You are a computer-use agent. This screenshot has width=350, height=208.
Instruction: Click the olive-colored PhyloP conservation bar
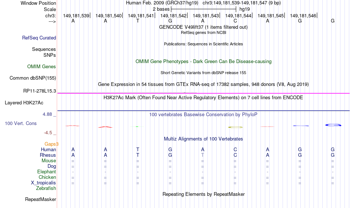(235, 127)
